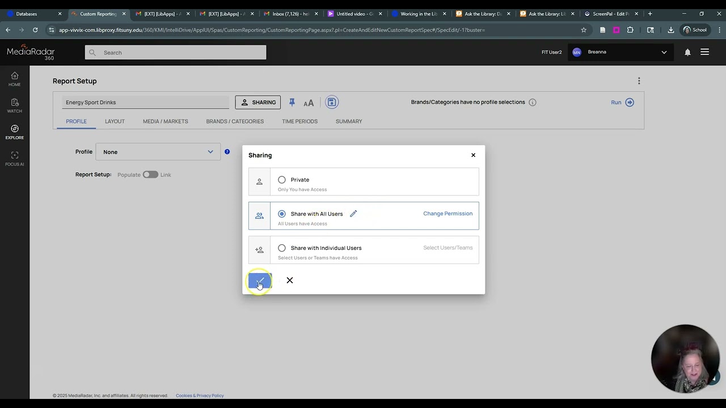Switch to the Databases browser tab
This screenshot has width=726, height=408.
pos(33,14)
